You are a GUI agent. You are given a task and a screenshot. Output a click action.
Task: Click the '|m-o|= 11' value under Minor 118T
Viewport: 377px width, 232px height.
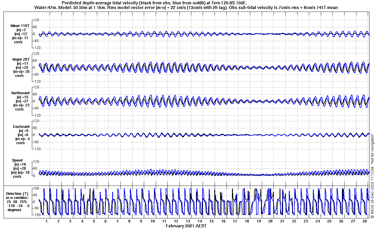tap(20, 38)
